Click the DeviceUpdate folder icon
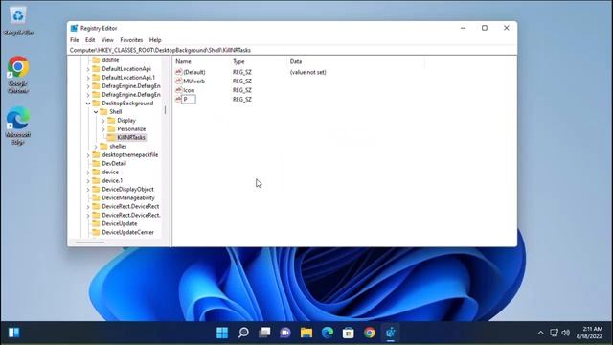This screenshot has width=613, height=345. click(x=96, y=223)
